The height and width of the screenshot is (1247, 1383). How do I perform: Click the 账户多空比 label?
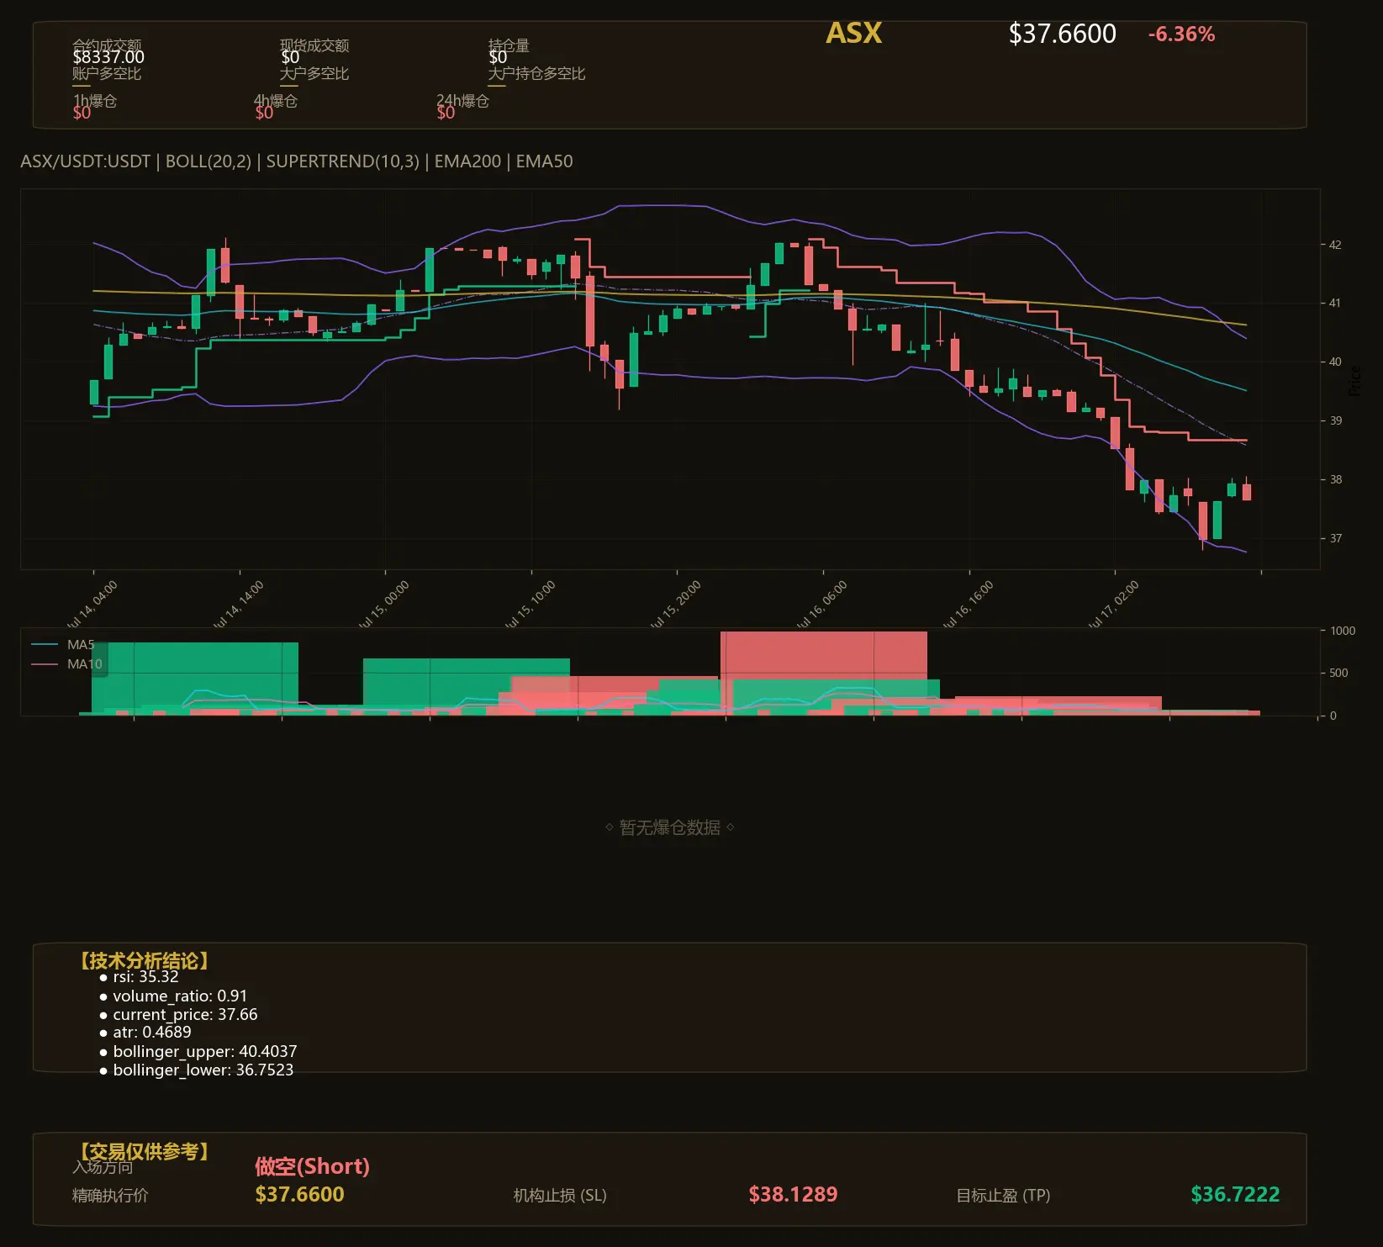point(107,73)
